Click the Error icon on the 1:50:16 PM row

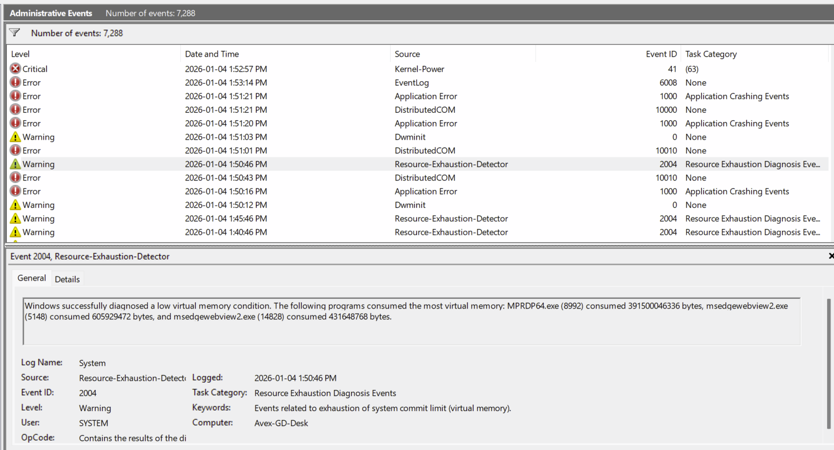pos(15,192)
